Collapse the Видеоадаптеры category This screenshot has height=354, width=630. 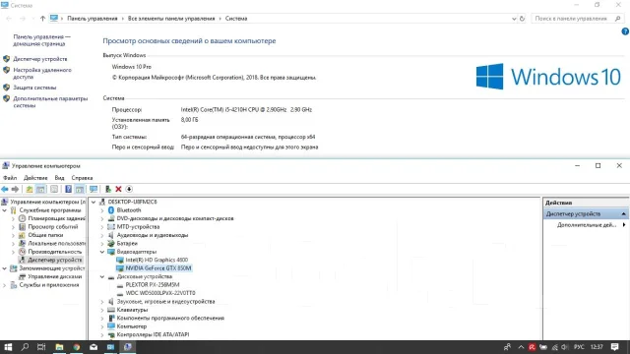(x=102, y=252)
